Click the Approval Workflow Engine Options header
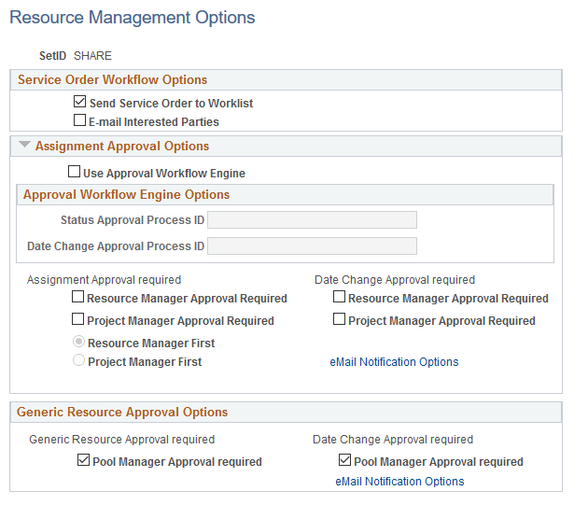 point(126,195)
